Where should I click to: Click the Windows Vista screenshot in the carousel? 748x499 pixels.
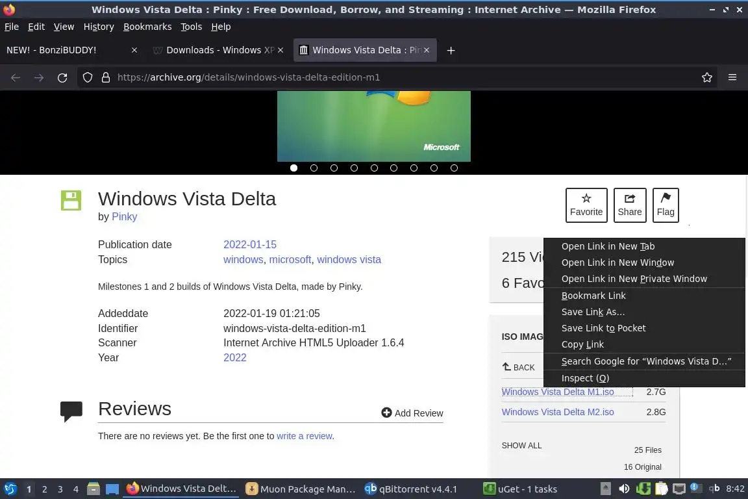(374, 126)
